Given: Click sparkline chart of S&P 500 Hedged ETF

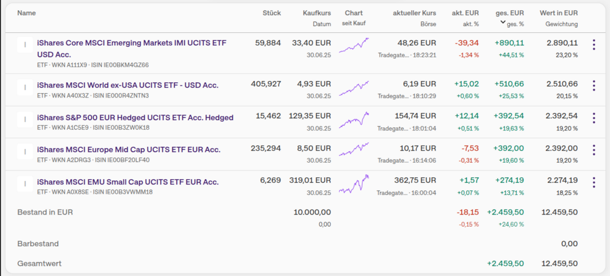Looking at the screenshot, I should [354, 120].
